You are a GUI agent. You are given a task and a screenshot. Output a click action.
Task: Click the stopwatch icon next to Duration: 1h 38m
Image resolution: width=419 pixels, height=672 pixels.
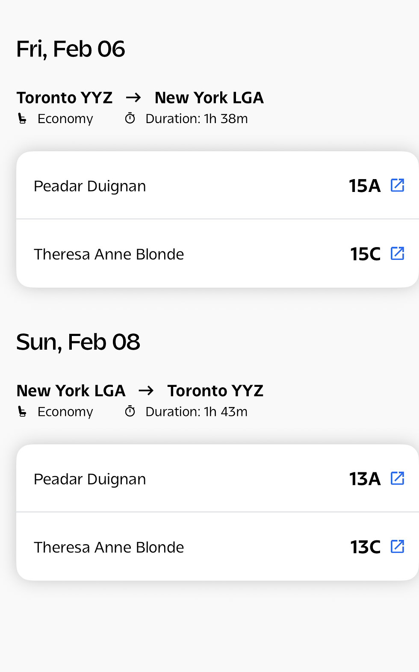click(x=130, y=118)
